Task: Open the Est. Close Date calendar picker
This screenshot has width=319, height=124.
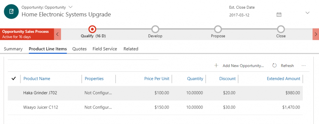Action: coord(279,15)
